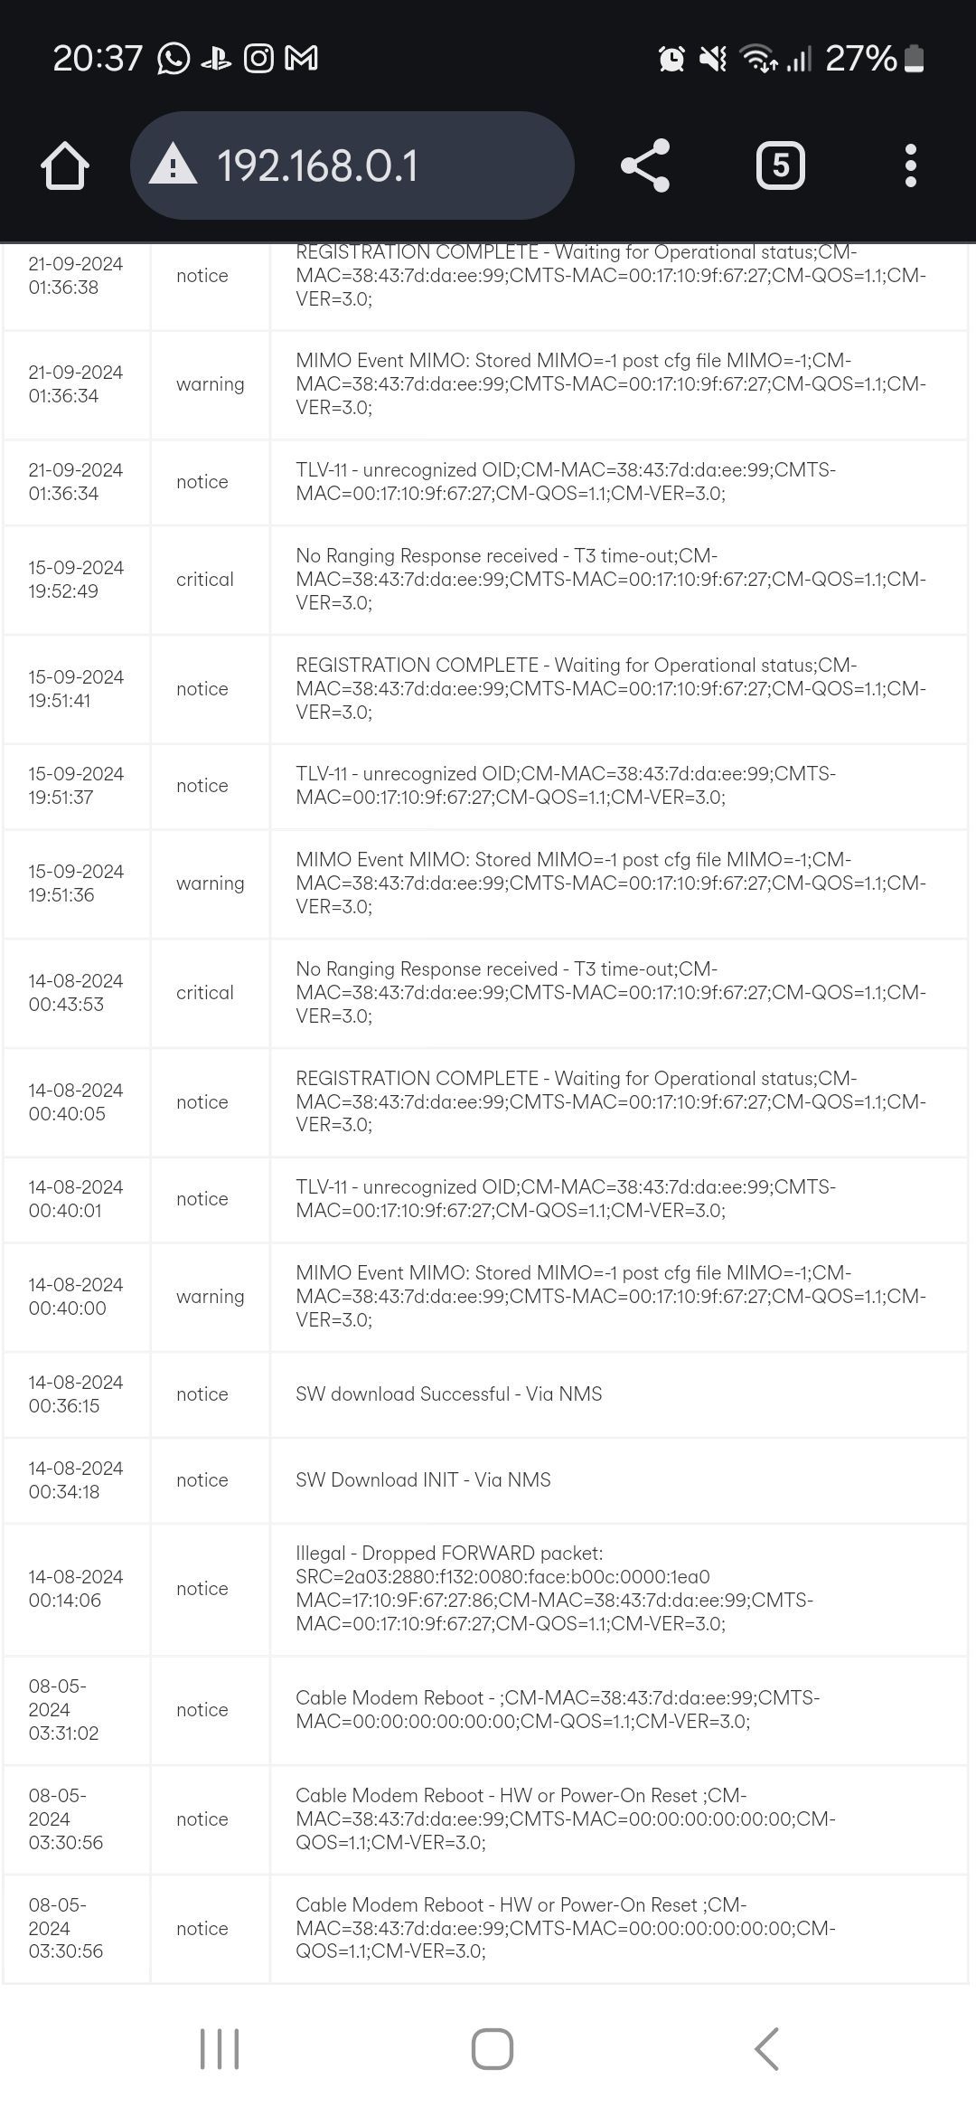This screenshot has height=2116, width=976.
Task: Tap the browser home icon
Action: tap(65, 166)
